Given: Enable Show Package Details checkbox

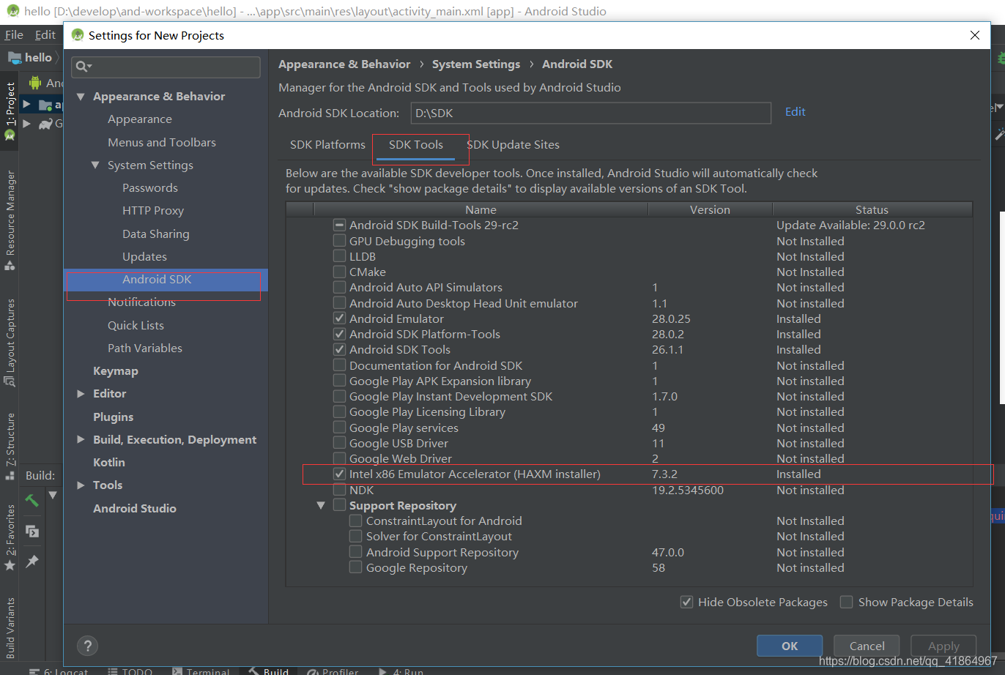Looking at the screenshot, I should [x=846, y=602].
